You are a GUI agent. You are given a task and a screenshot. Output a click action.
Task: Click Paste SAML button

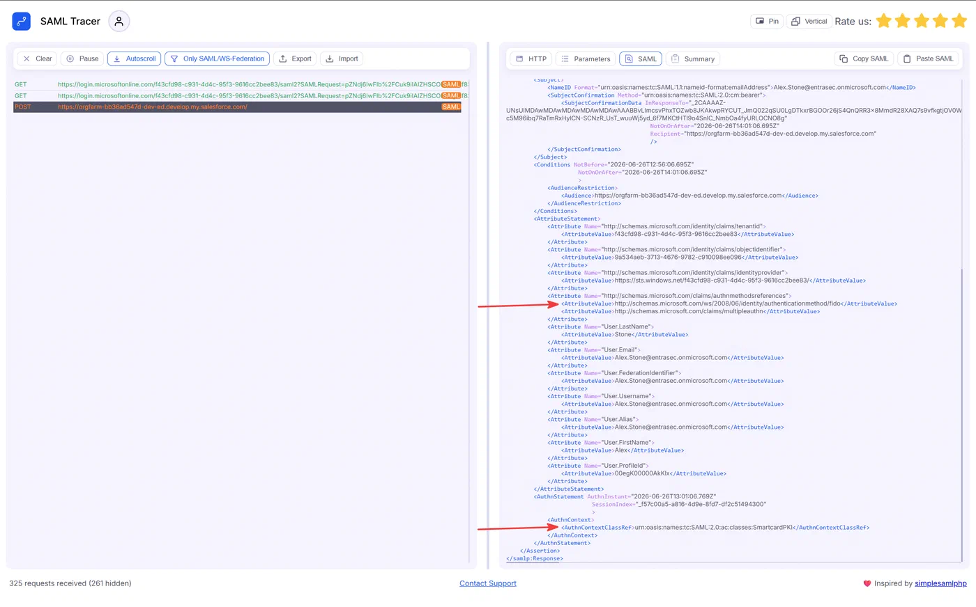point(928,59)
